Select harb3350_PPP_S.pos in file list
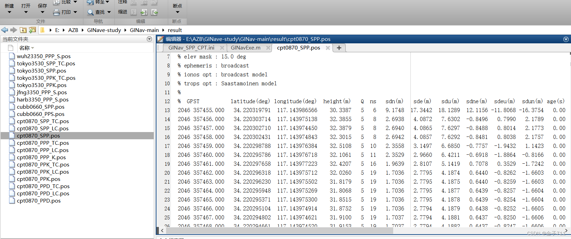Viewport: 571px width, 239px height. click(43, 99)
